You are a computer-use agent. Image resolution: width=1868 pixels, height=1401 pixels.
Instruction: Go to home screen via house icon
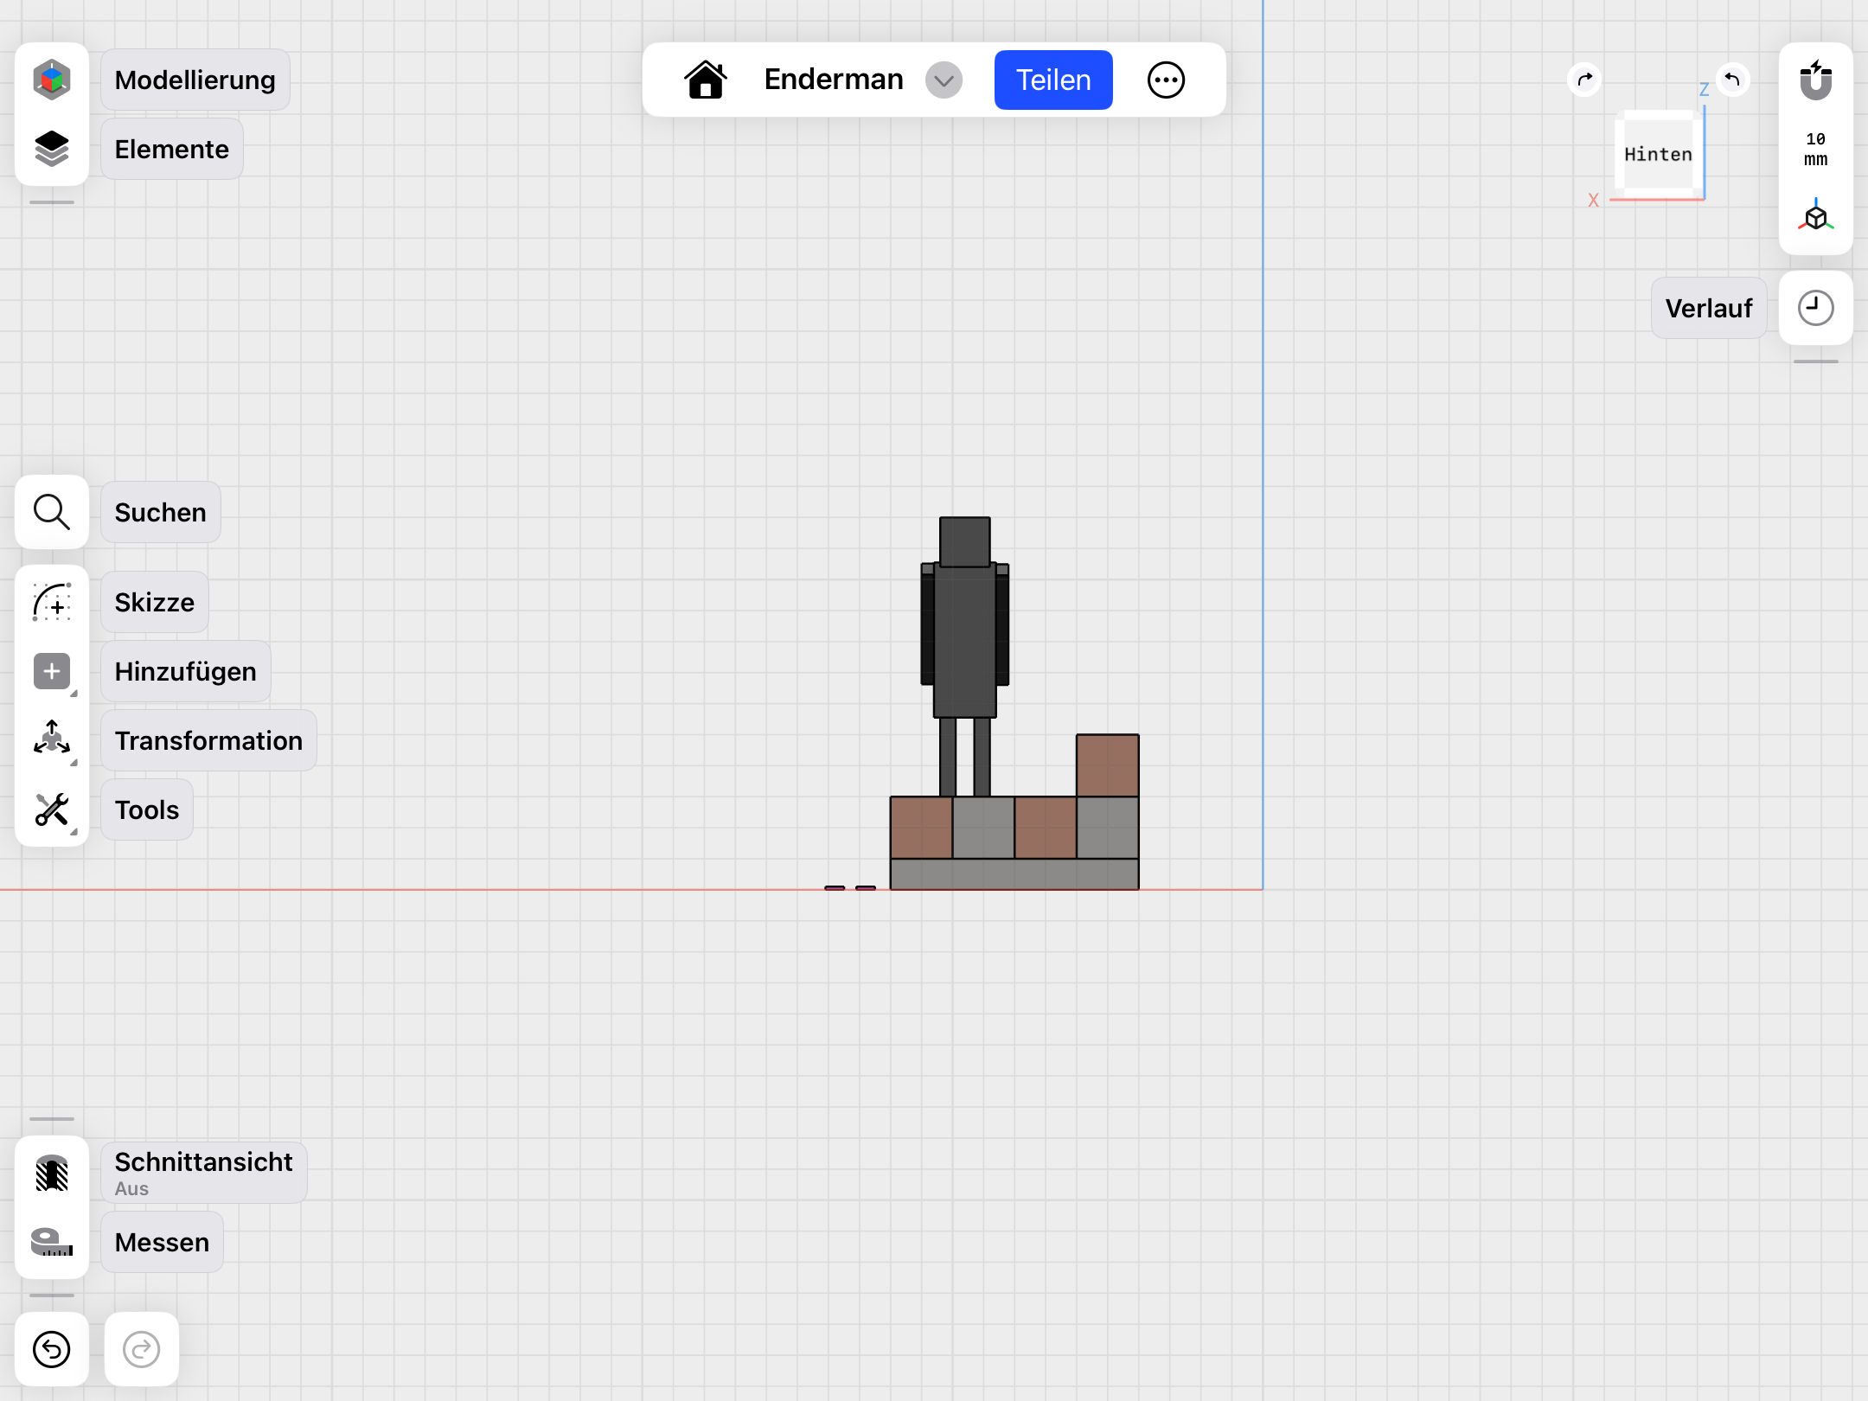706,80
